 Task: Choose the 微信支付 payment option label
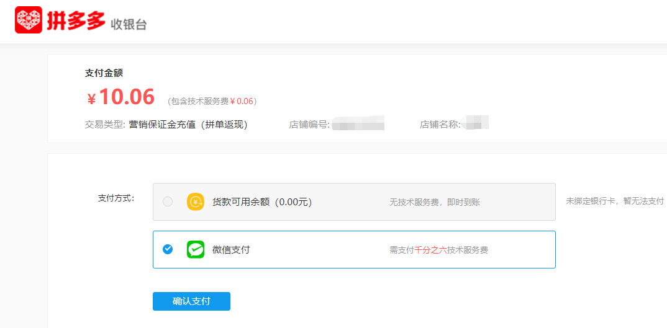(x=231, y=250)
